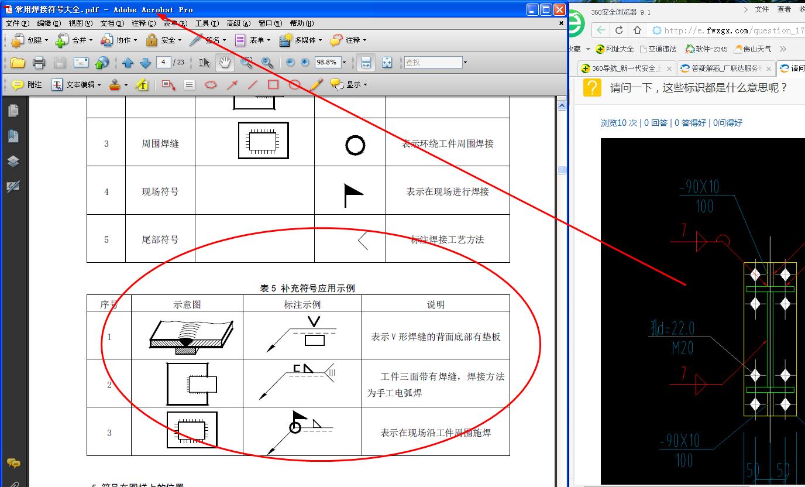The width and height of the screenshot is (805, 487).
Task: Select the Cloud shape tool
Action: click(211, 85)
